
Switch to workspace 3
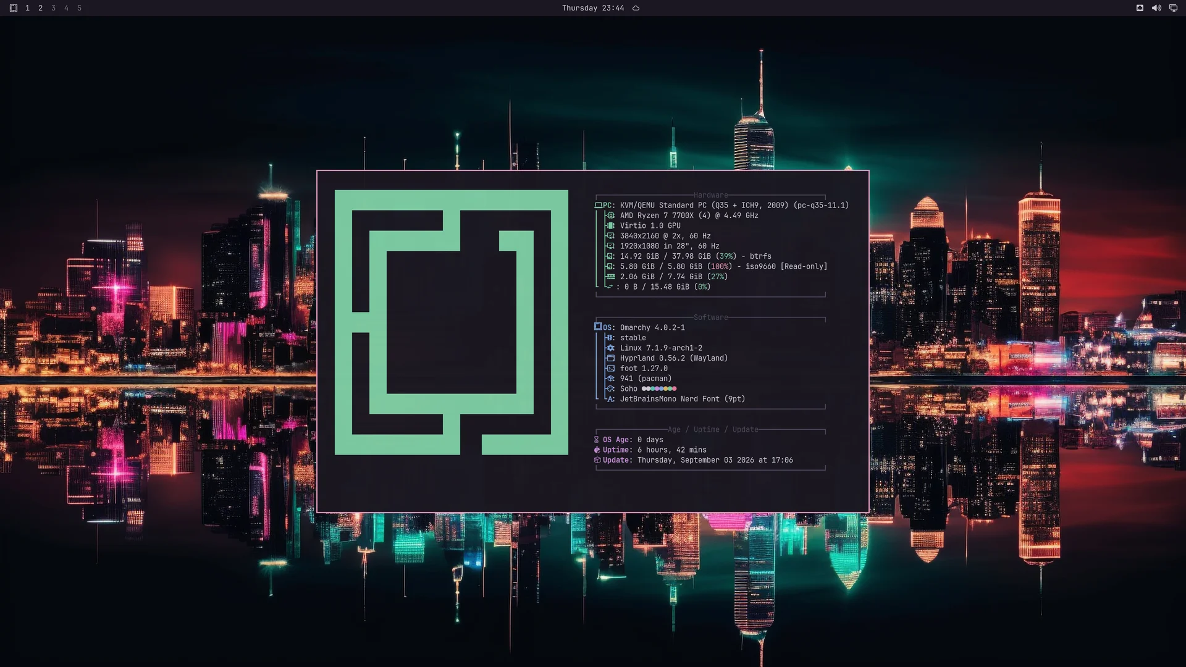pos(53,8)
